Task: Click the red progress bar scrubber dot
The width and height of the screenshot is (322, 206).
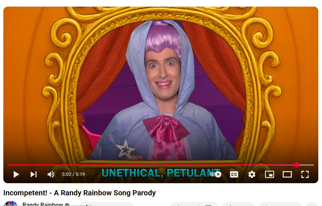Action: (x=297, y=165)
